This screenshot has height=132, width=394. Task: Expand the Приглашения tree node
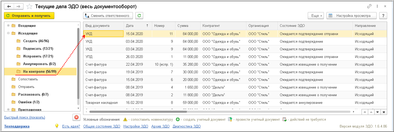tap(8, 110)
